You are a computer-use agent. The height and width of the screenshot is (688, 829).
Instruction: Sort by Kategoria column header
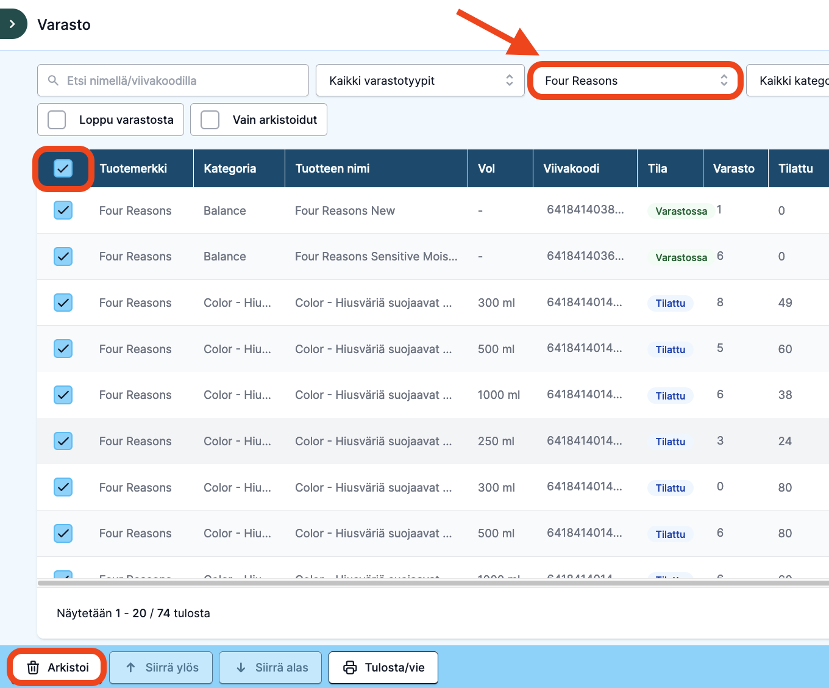point(230,168)
